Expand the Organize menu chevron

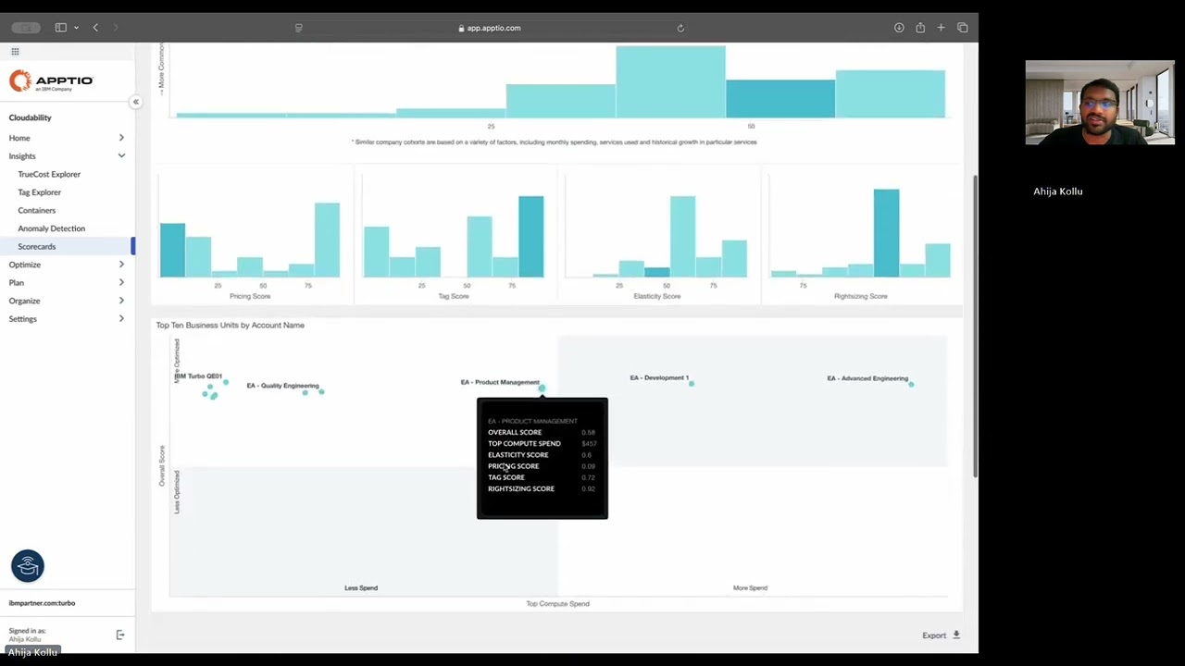pos(121,301)
